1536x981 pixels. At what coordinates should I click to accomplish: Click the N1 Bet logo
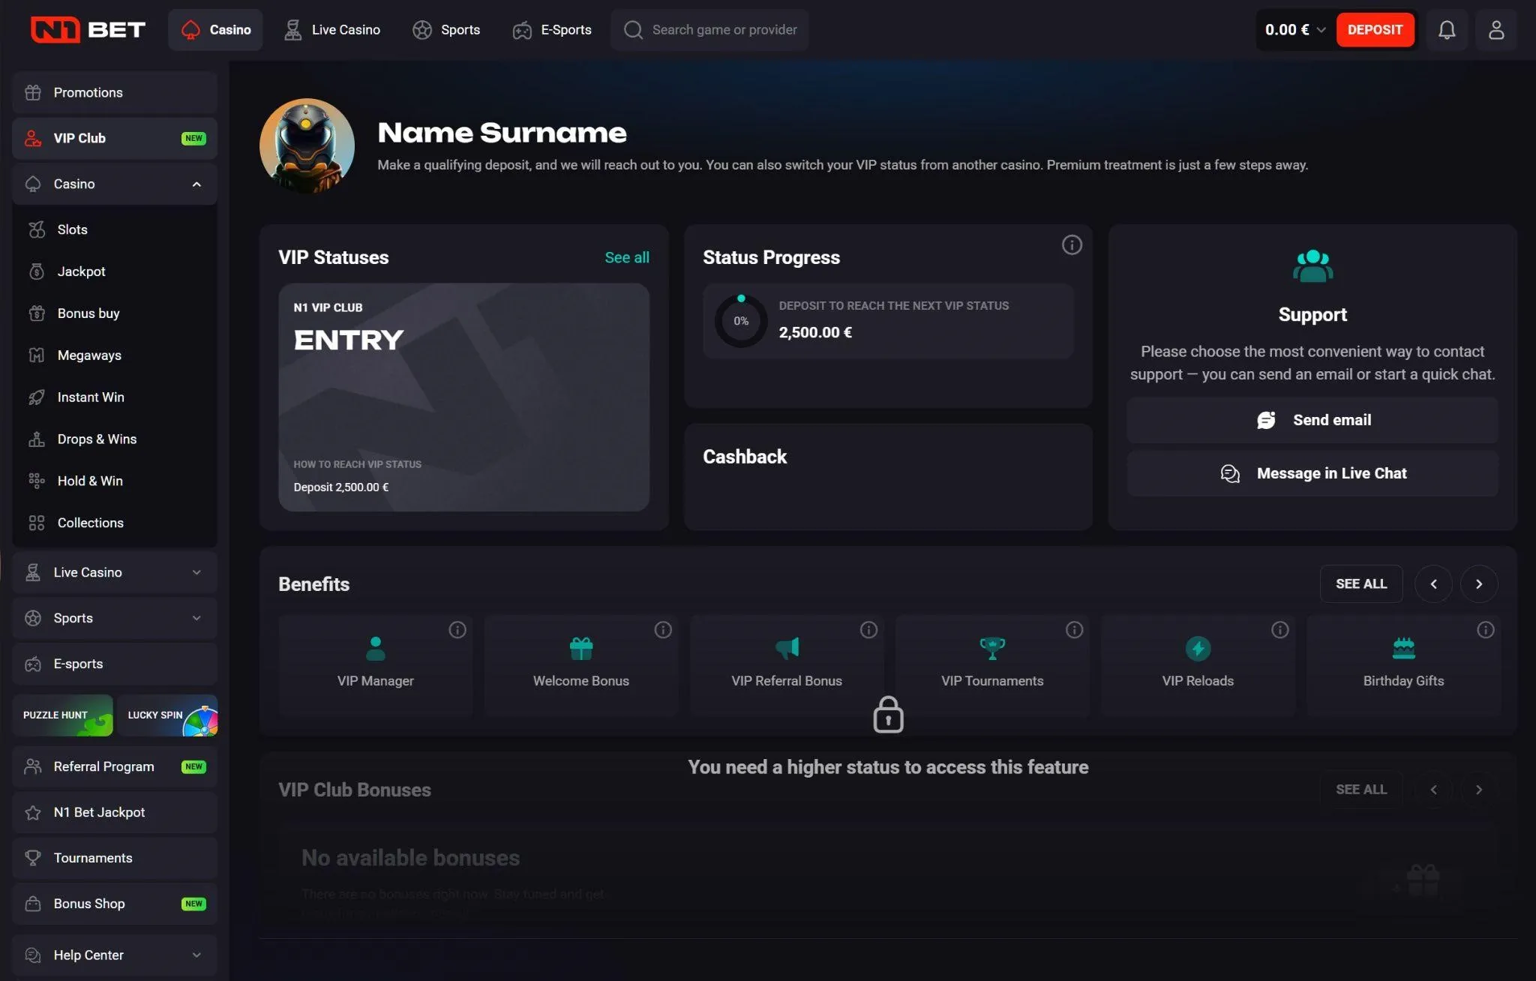88,30
